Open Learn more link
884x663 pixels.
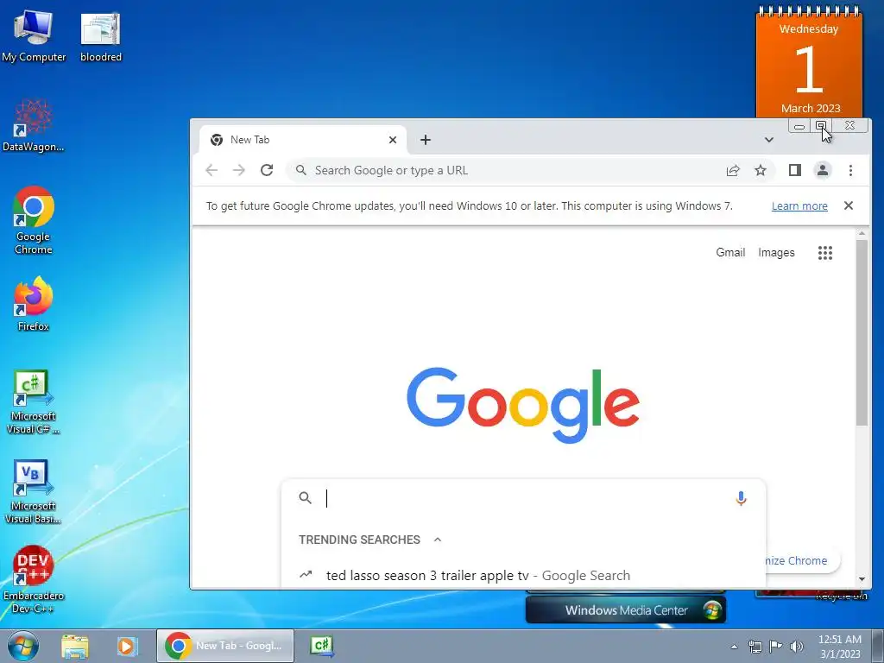point(799,205)
